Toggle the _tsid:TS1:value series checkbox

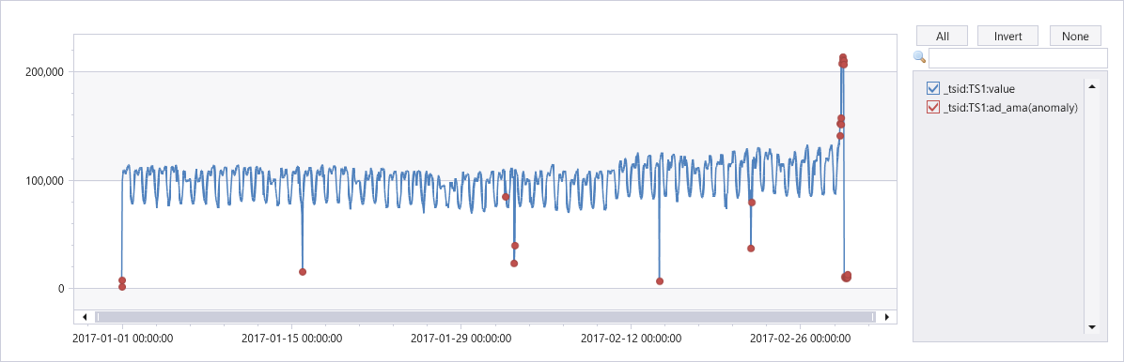click(x=933, y=89)
